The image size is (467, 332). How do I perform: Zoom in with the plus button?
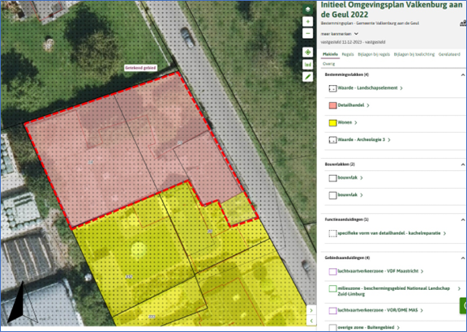click(x=307, y=22)
